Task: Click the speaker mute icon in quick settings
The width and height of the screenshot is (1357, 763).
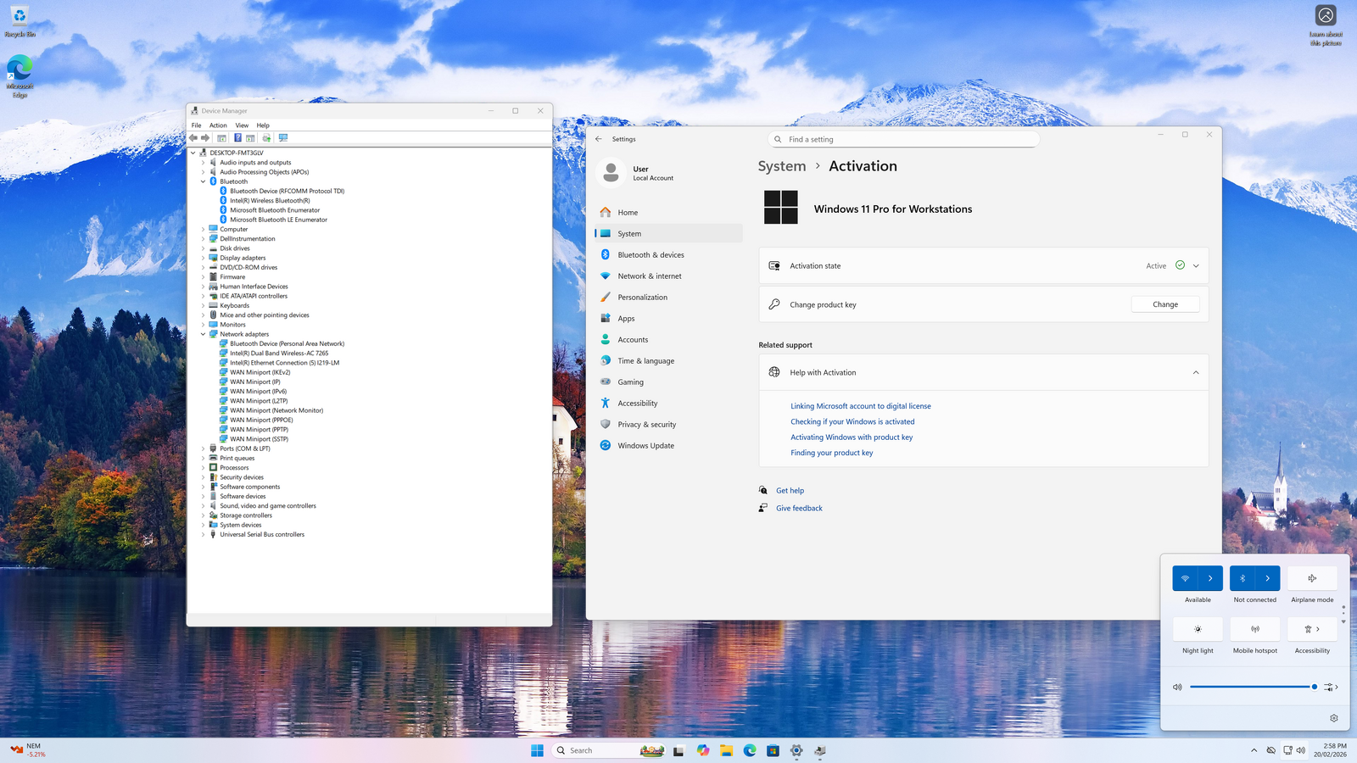Action: point(1177,687)
